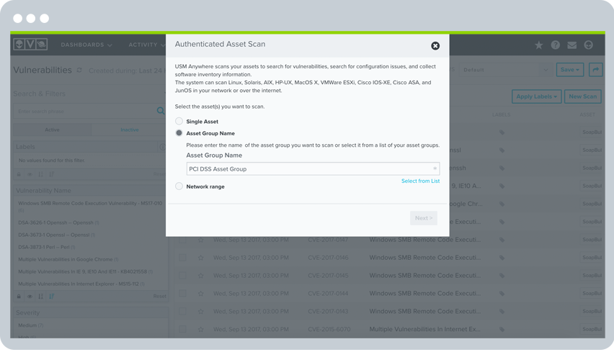Open the Select from List link
The height and width of the screenshot is (352, 614).
pyautogui.click(x=420, y=181)
